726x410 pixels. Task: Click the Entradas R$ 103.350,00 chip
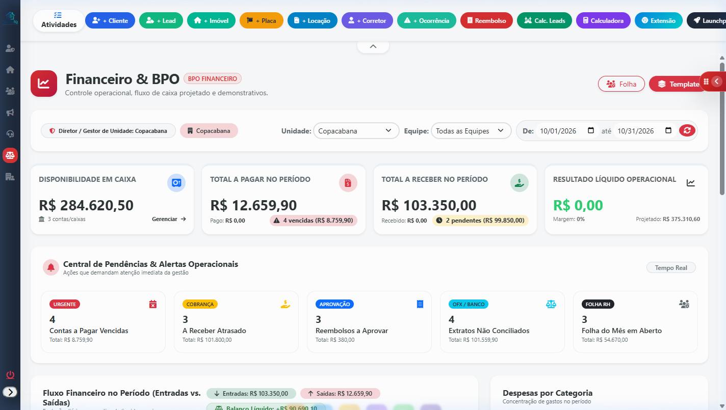(251, 393)
